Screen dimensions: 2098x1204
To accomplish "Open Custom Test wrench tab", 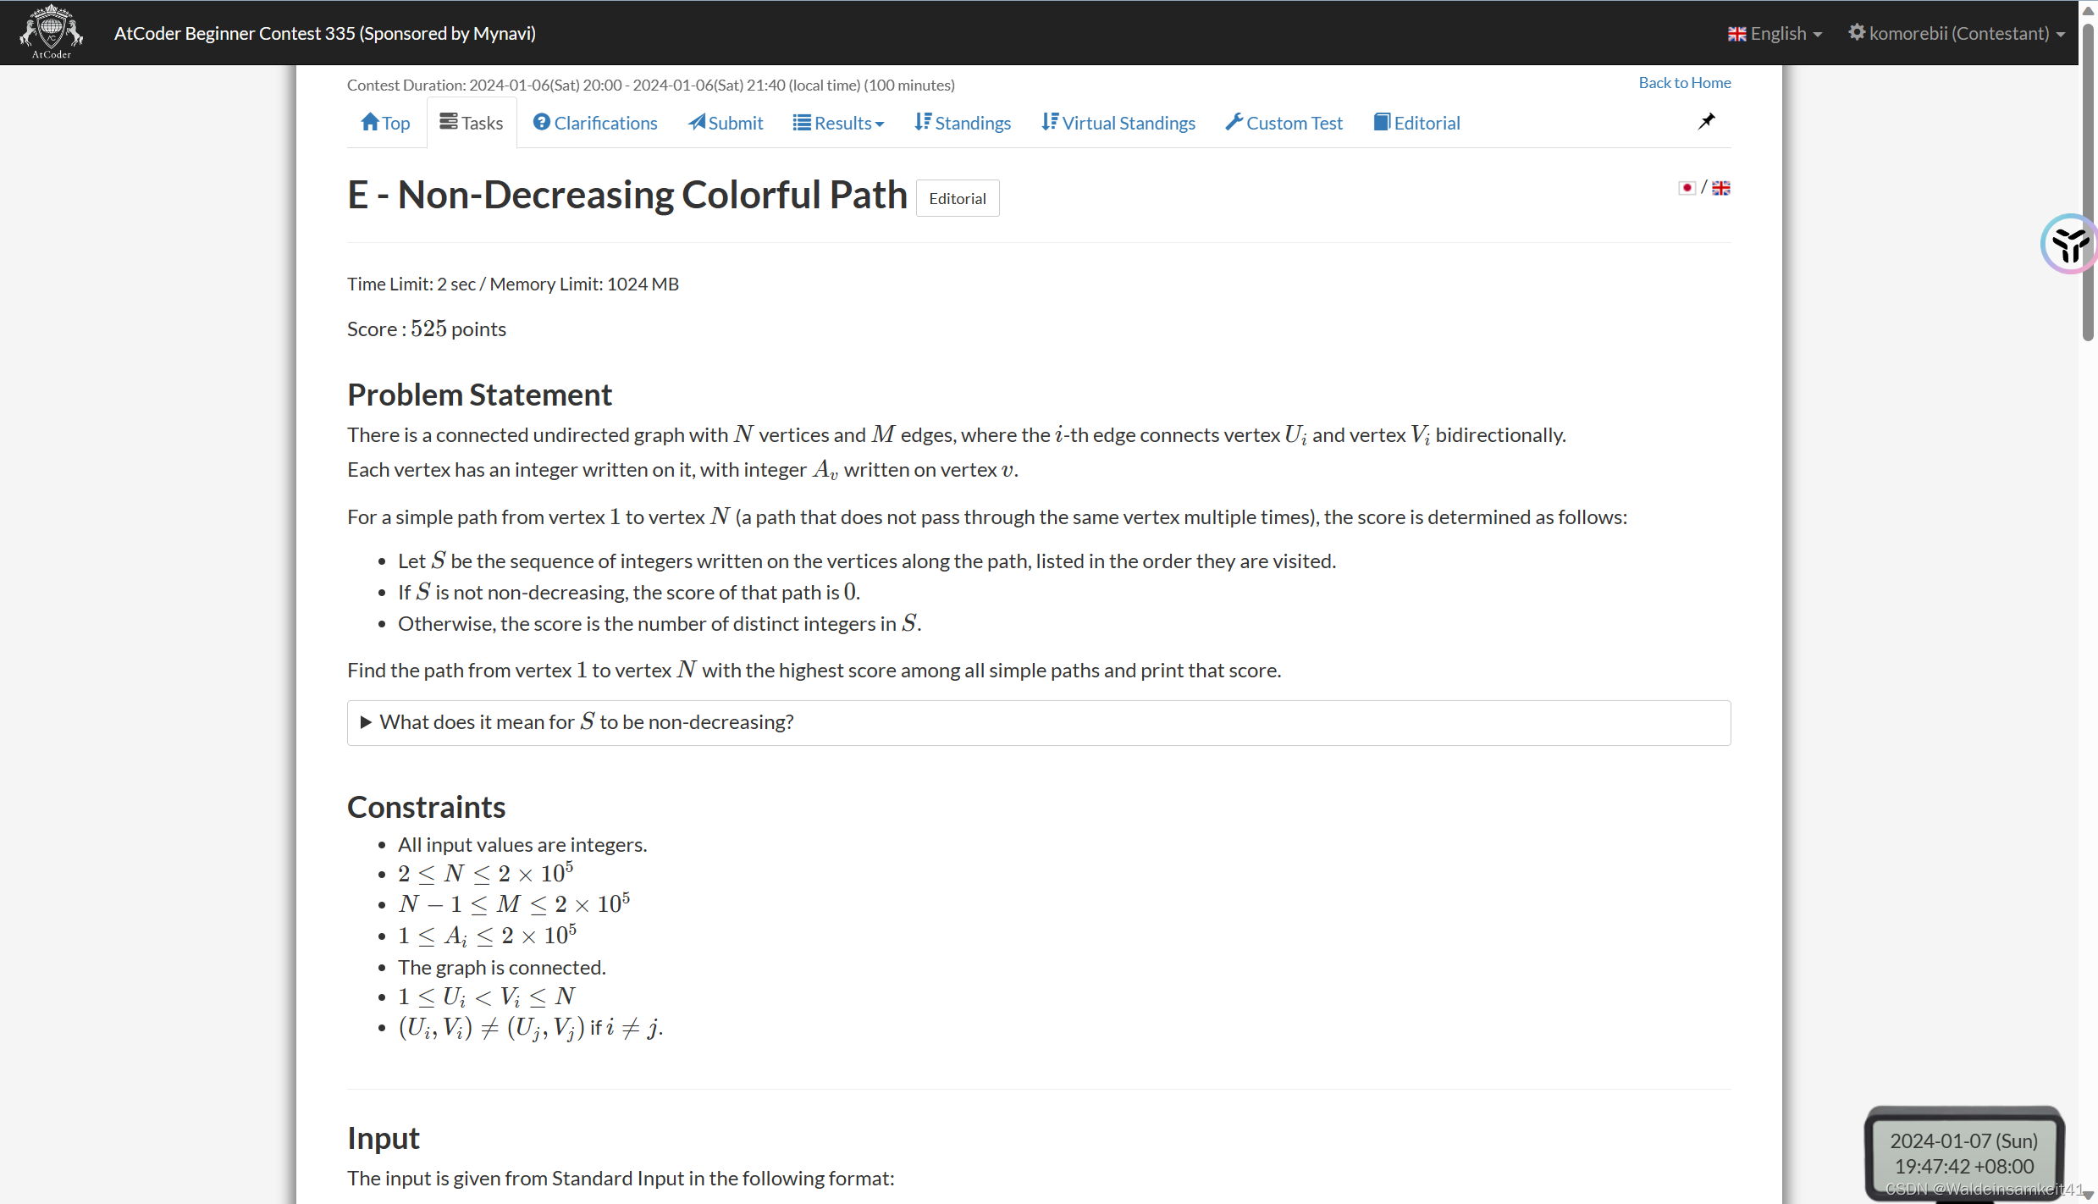I will (1284, 124).
